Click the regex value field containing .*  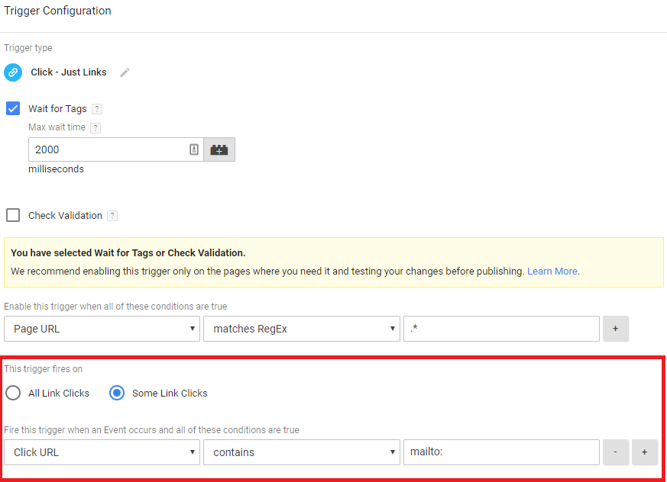coord(501,329)
